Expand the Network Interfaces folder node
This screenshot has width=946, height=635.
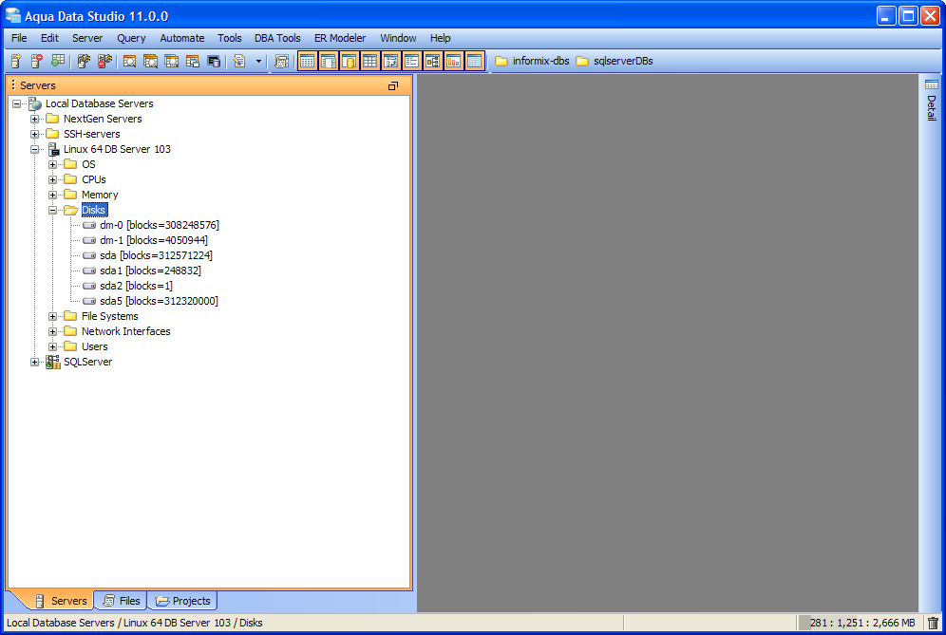tap(52, 331)
